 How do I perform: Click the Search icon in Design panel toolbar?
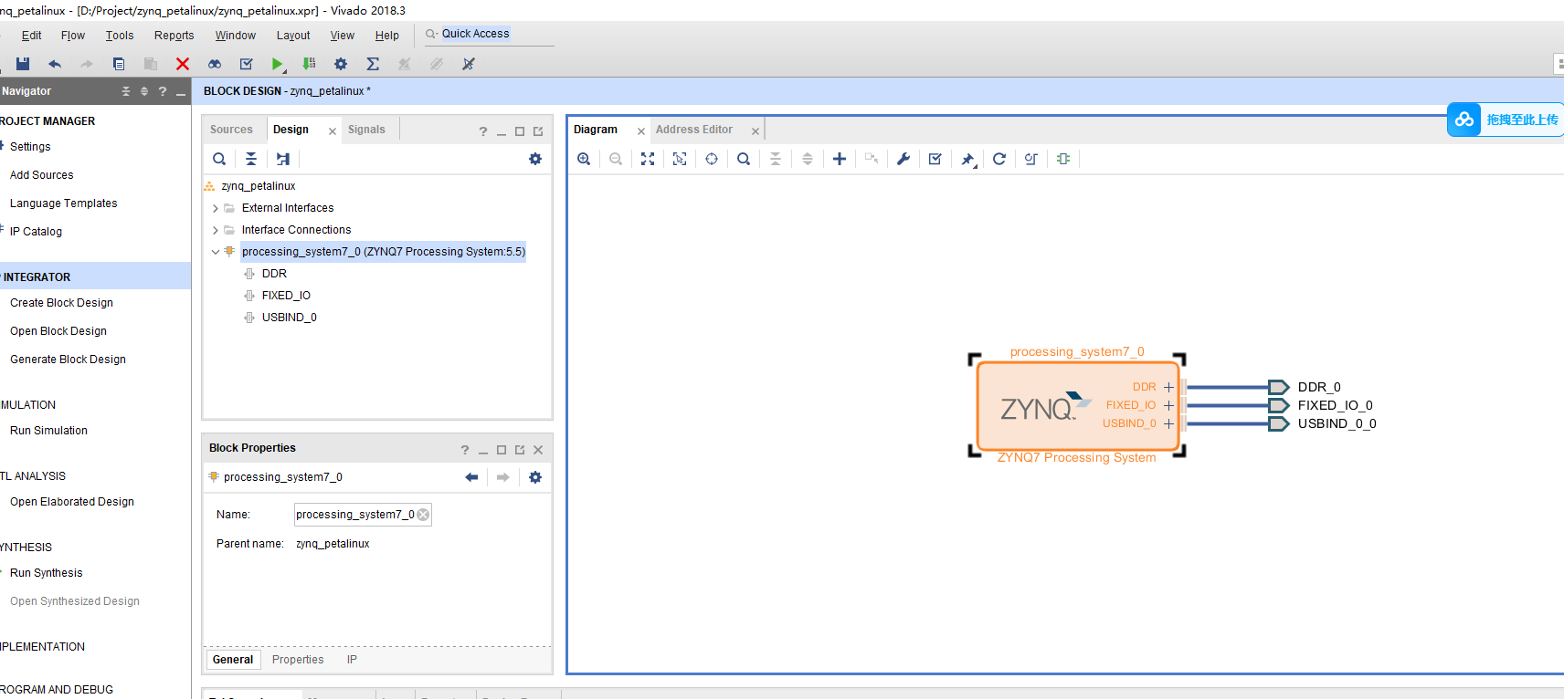219,159
